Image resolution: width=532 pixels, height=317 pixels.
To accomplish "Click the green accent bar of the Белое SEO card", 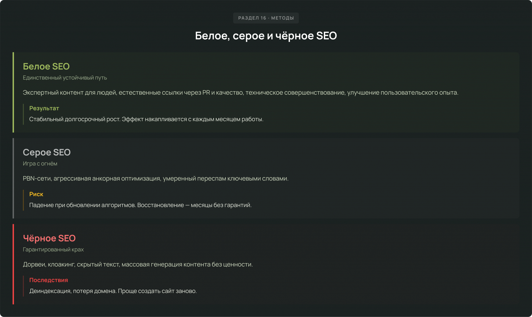I will [x=13, y=92].
